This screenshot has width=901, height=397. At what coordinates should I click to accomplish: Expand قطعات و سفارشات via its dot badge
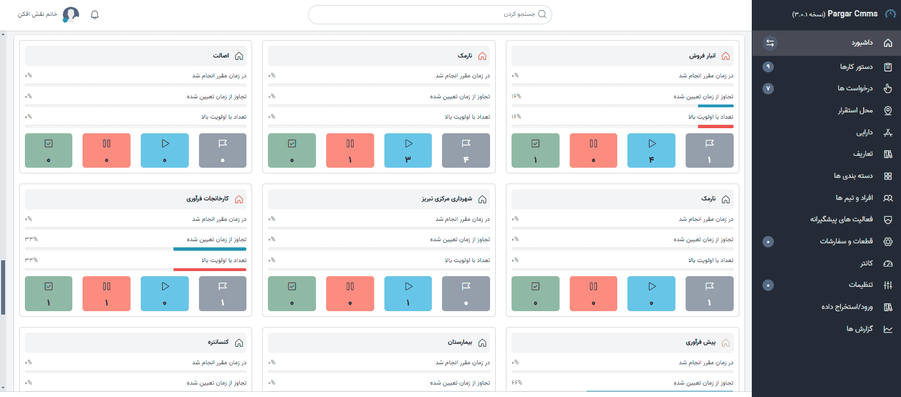(x=768, y=242)
